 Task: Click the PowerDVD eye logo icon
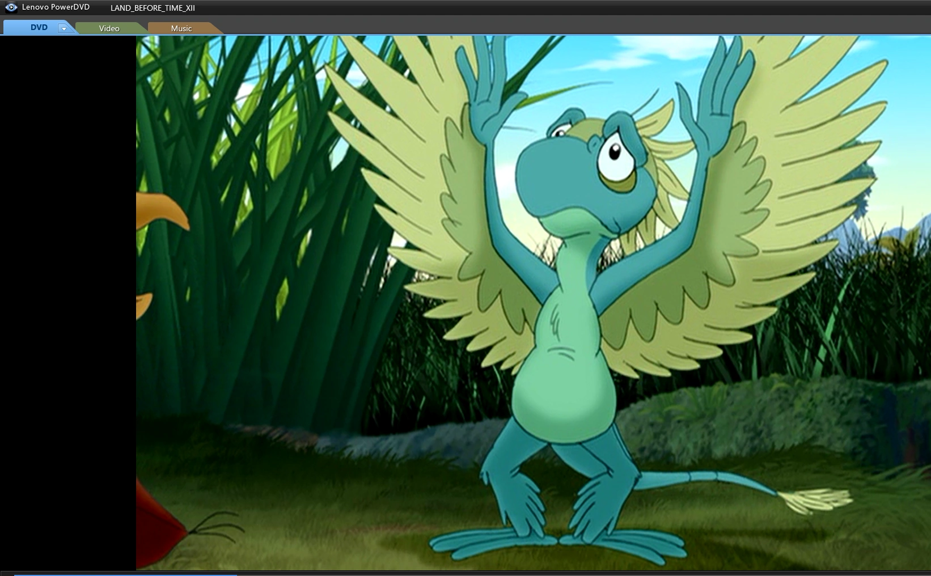(x=11, y=7)
